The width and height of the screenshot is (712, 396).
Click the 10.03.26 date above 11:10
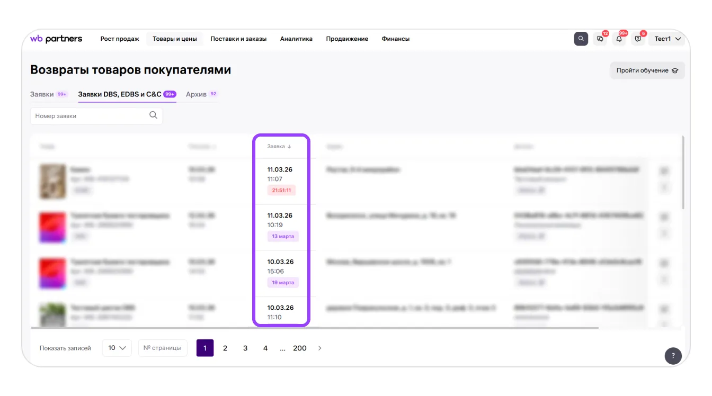click(x=280, y=308)
